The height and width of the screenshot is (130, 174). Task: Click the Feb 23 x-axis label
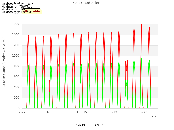142,112
